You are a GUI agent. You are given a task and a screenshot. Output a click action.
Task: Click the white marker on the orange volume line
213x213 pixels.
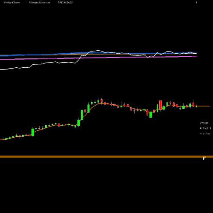204,158
